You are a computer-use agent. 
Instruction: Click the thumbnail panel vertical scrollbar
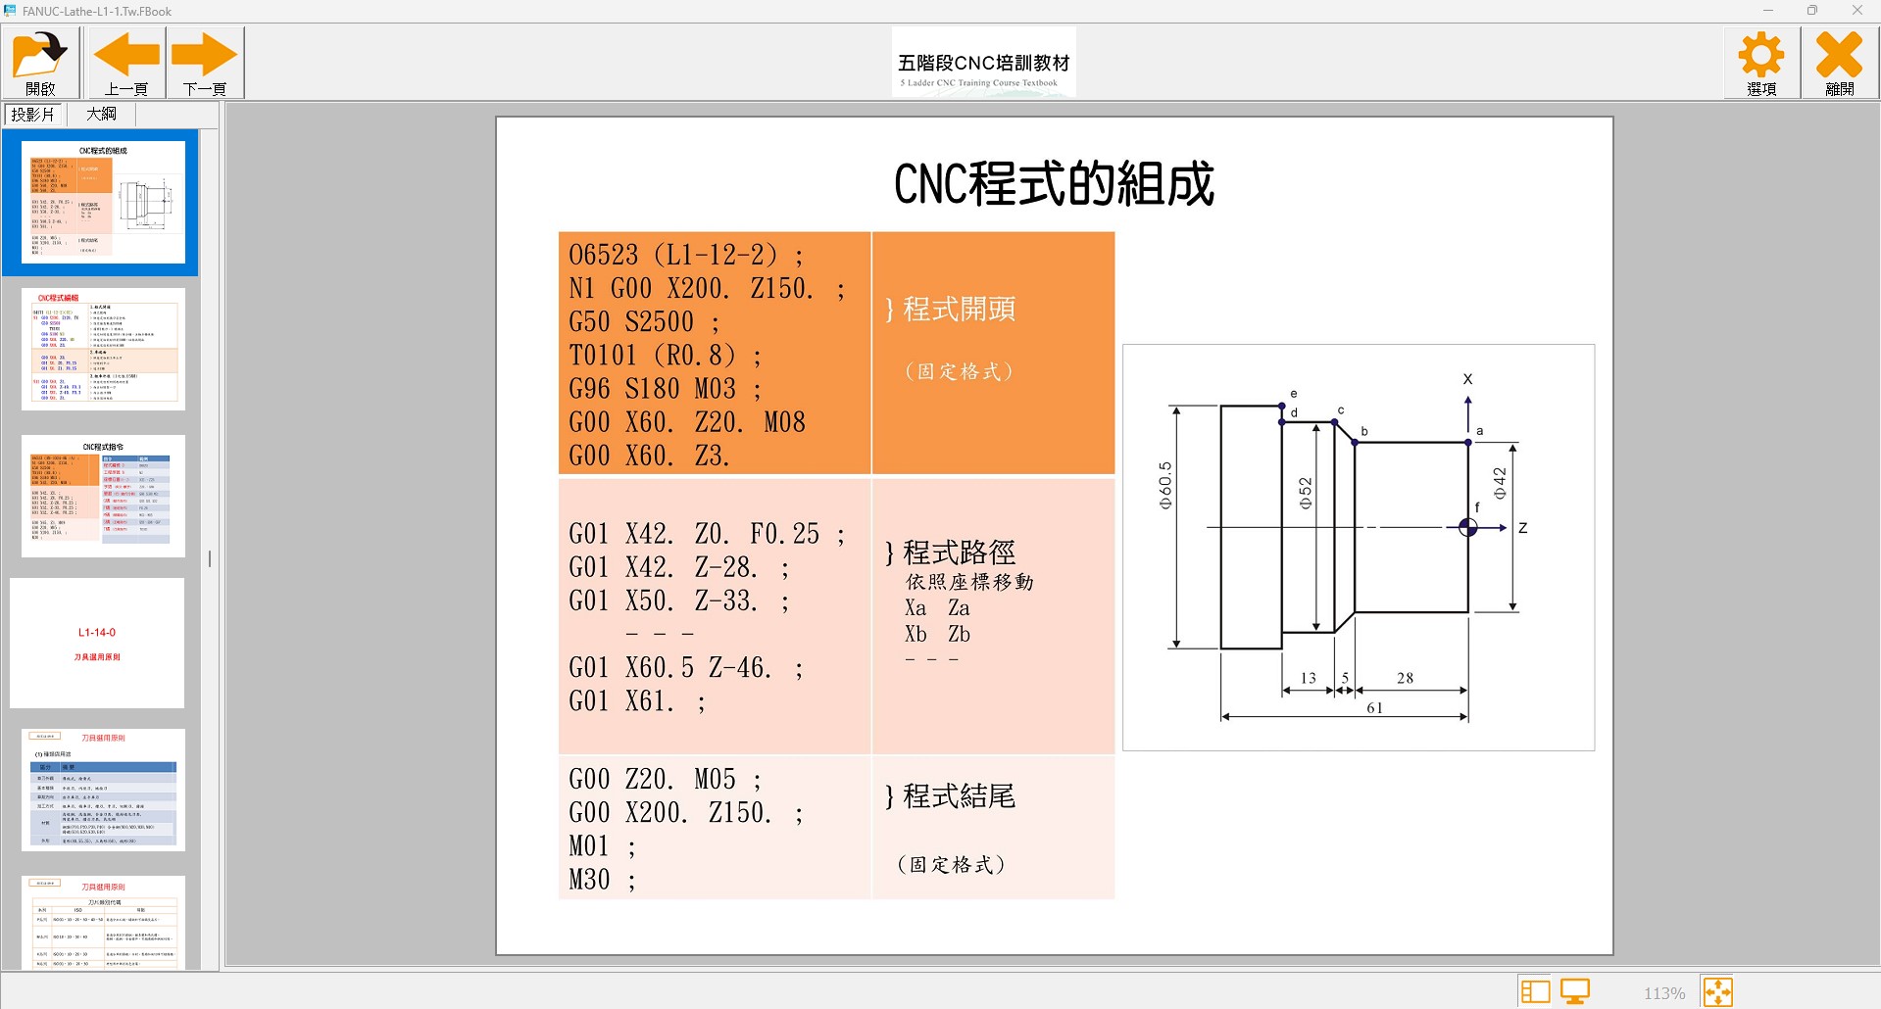pos(209,549)
